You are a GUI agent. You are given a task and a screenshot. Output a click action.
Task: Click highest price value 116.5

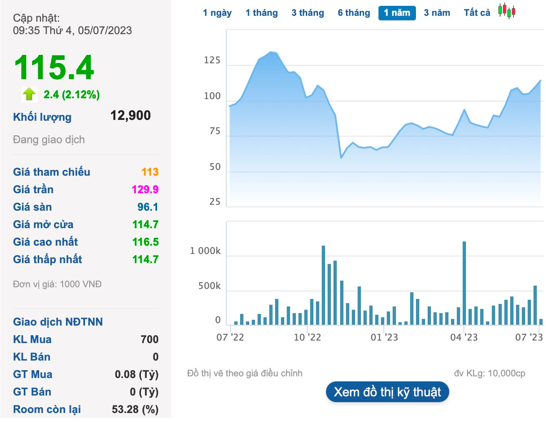145,242
